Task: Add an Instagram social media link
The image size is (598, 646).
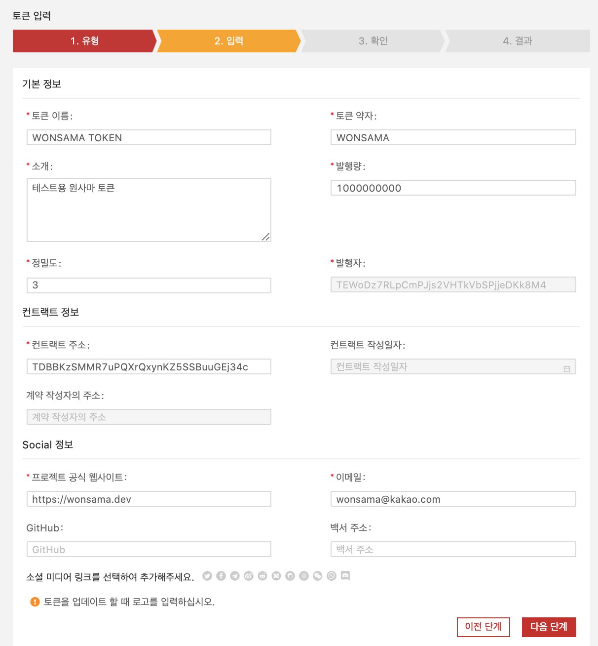Action: (x=304, y=576)
